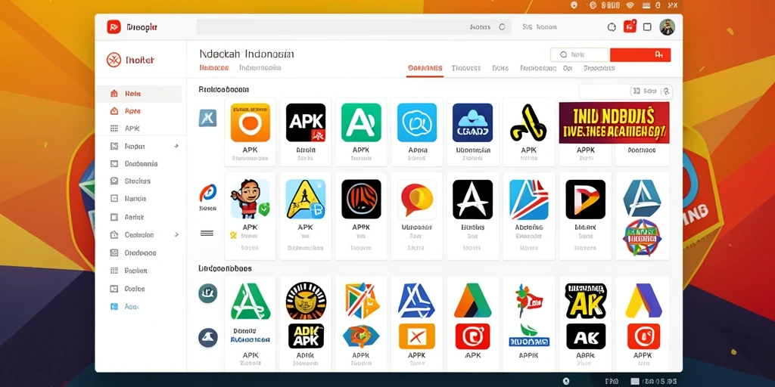This screenshot has width=775, height=387.
Task: Open the large green letter A app icon
Action: (251, 301)
